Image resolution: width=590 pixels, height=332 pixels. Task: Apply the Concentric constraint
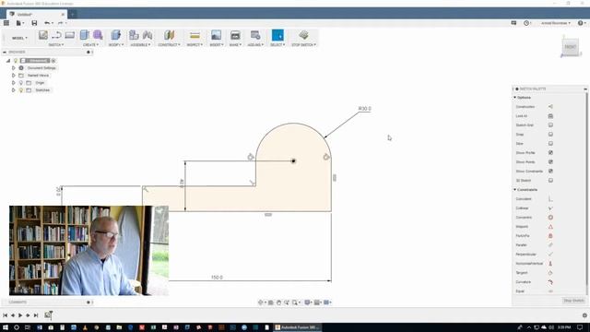(x=550, y=218)
